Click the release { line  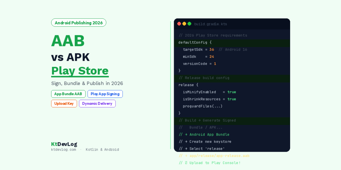(188, 85)
